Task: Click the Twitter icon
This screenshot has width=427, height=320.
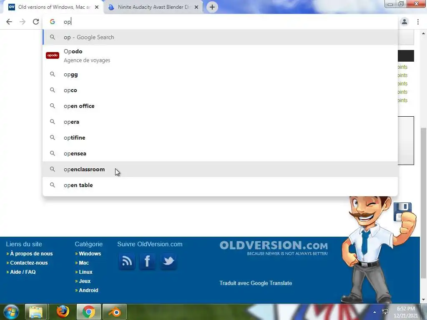Action: [168, 261]
